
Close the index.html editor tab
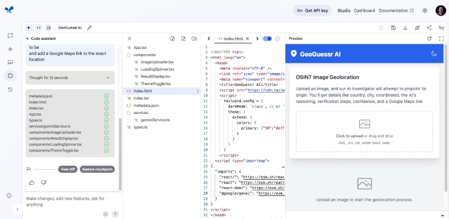(x=248, y=39)
